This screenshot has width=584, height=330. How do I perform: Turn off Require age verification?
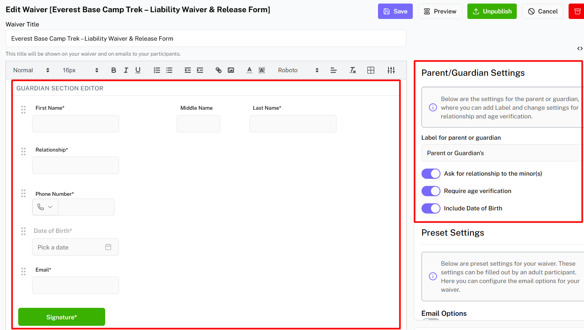pos(431,191)
